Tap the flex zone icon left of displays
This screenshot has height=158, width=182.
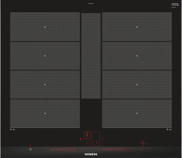pyautogui.click(x=80, y=139)
